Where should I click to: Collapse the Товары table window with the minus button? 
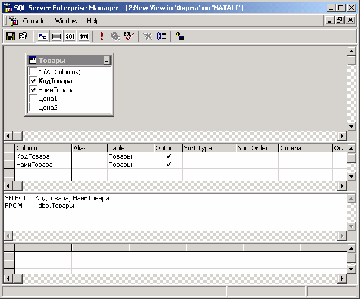click(107, 61)
